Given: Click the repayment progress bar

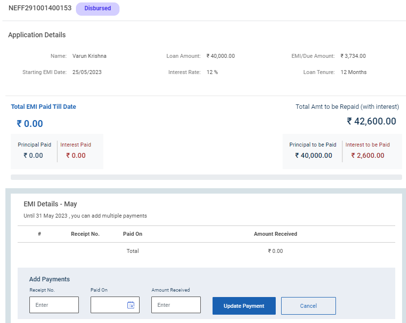Looking at the screenshot, I should pyautogui.click(x=206, y=177).
